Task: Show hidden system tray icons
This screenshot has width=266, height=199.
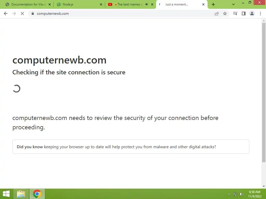Action: click(229, 194)
